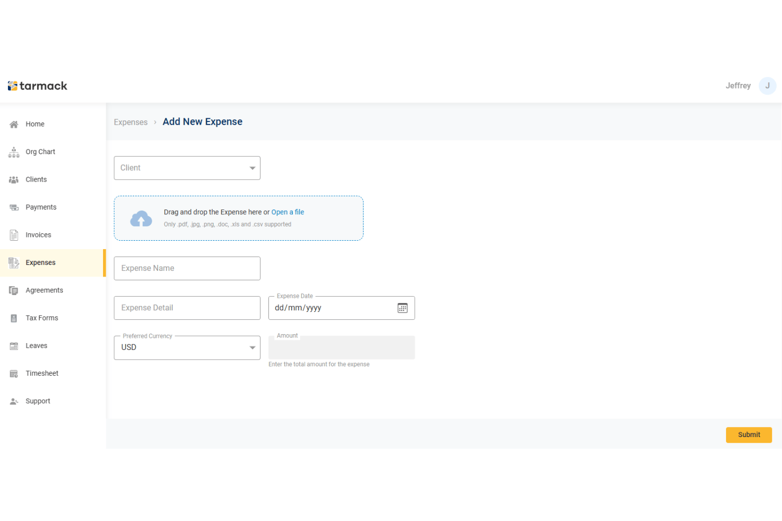Click the Add New Expense heading

[x=202, y=122]
